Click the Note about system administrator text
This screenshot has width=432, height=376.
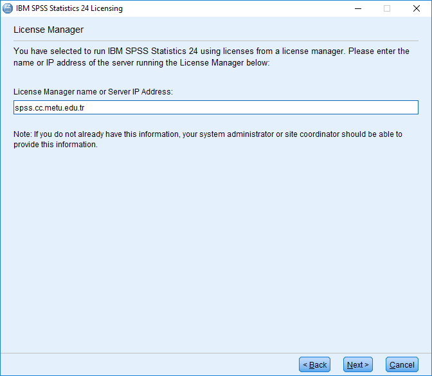[x=208, y=139]
